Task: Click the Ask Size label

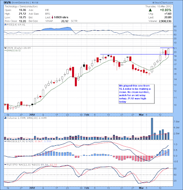Action: click(x=34, y=14)
